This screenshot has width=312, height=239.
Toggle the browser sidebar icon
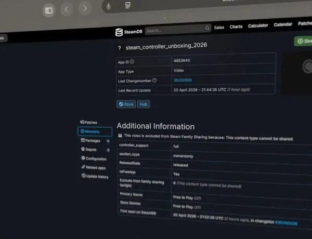click(49, 10)
